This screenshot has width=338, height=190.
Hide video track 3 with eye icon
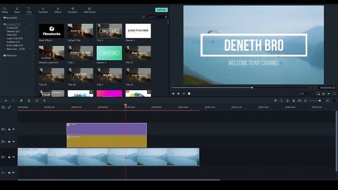tap(14, 129)
